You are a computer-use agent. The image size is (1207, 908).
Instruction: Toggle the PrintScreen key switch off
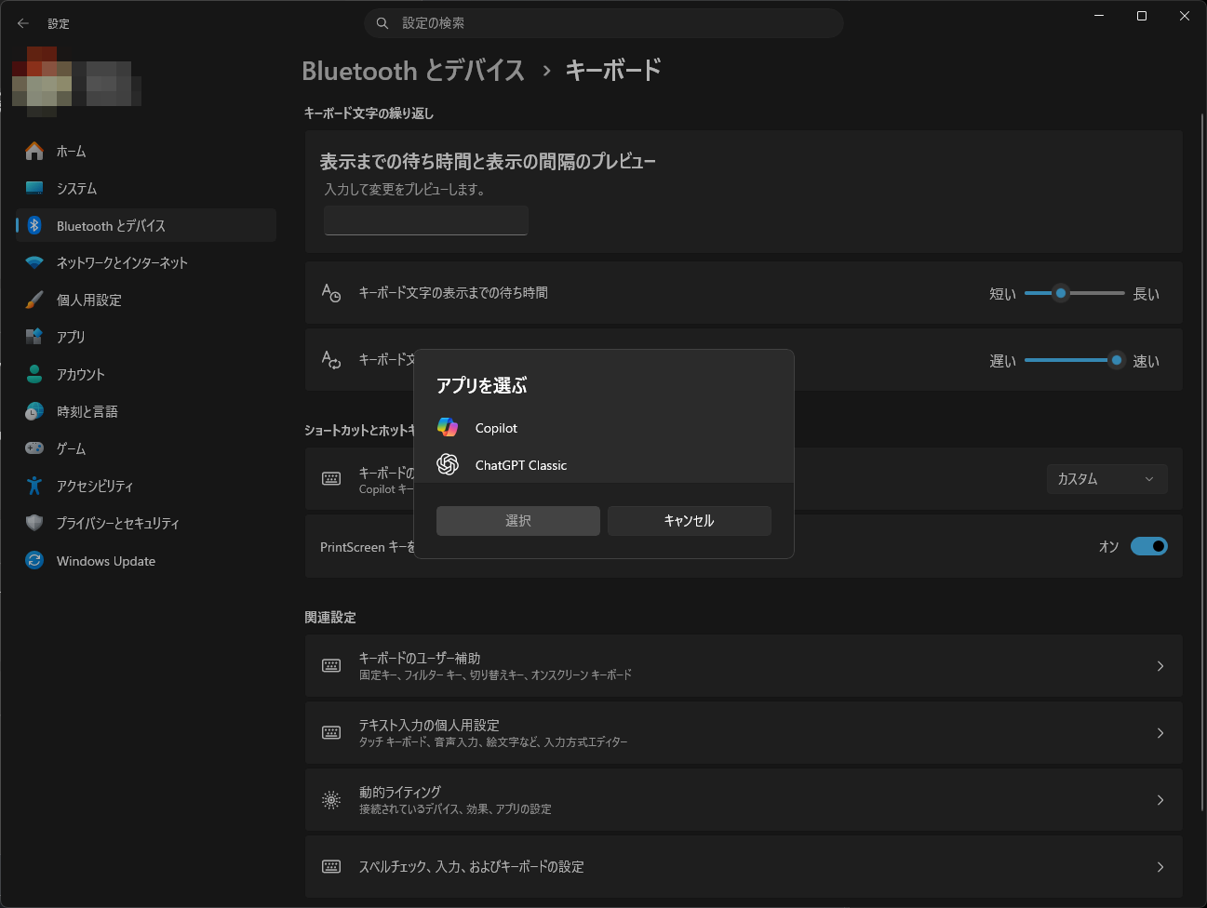click(x=1149, y=546)
